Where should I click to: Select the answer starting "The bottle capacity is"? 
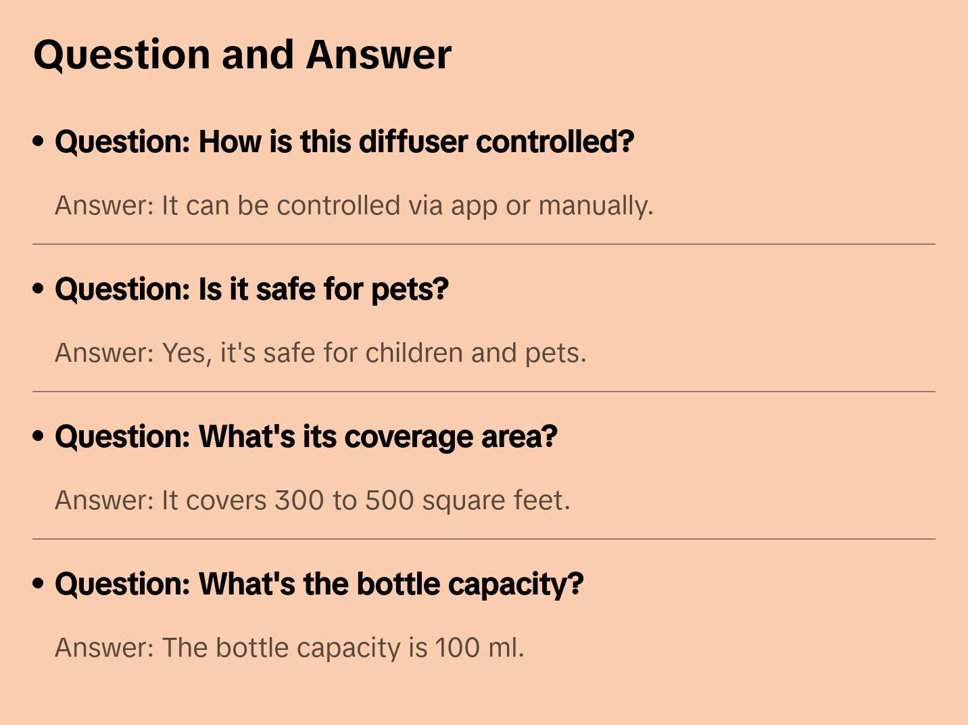[289, 648]
